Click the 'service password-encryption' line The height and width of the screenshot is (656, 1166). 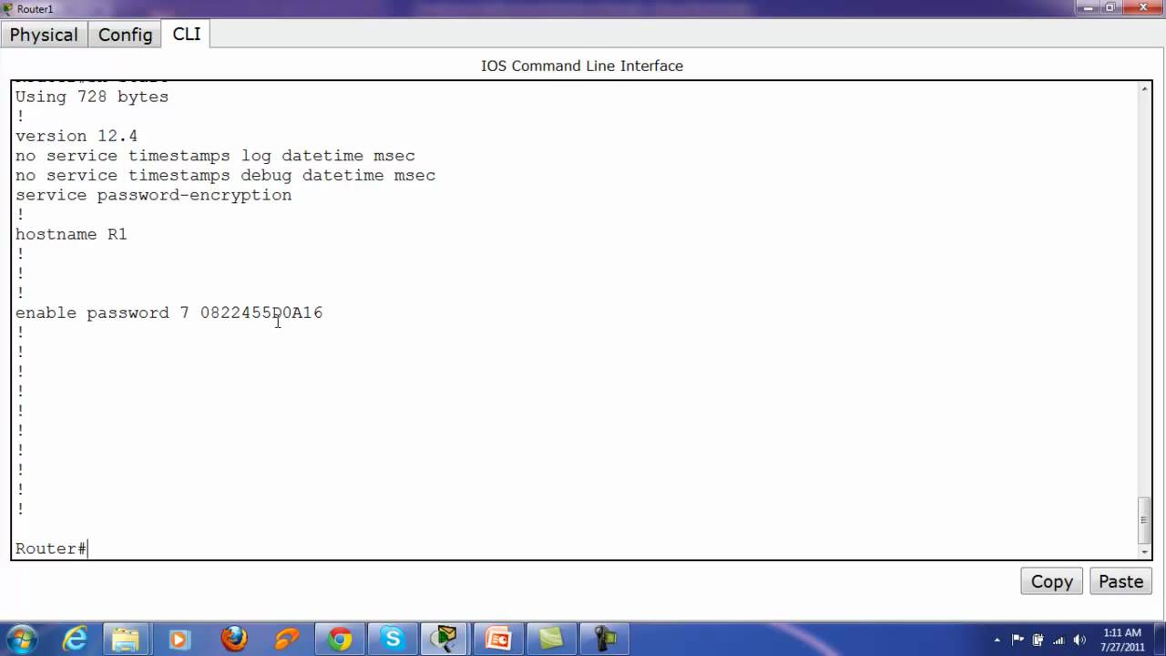pos(153,195)
